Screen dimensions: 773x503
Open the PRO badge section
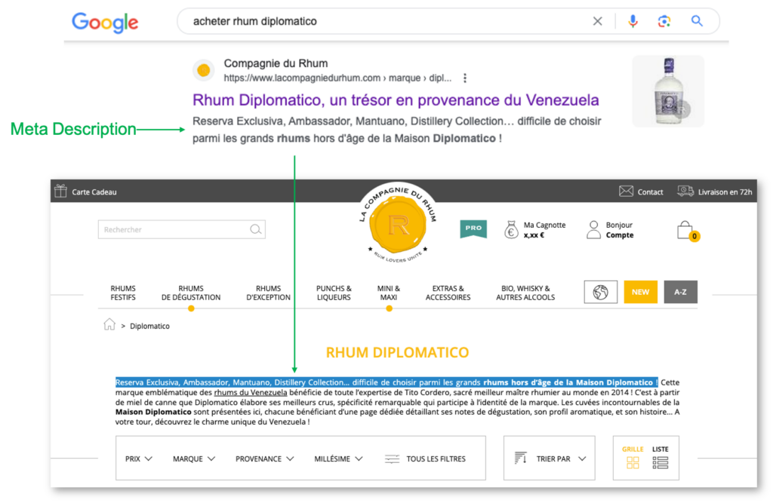473,228
